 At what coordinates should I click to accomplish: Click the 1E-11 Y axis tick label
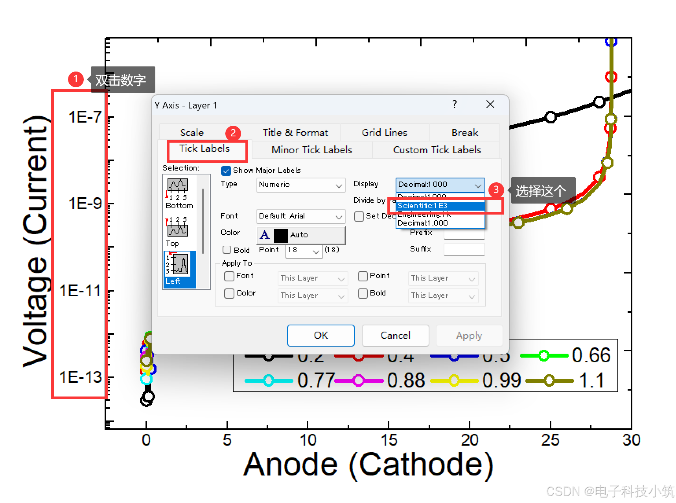point(80,291)
